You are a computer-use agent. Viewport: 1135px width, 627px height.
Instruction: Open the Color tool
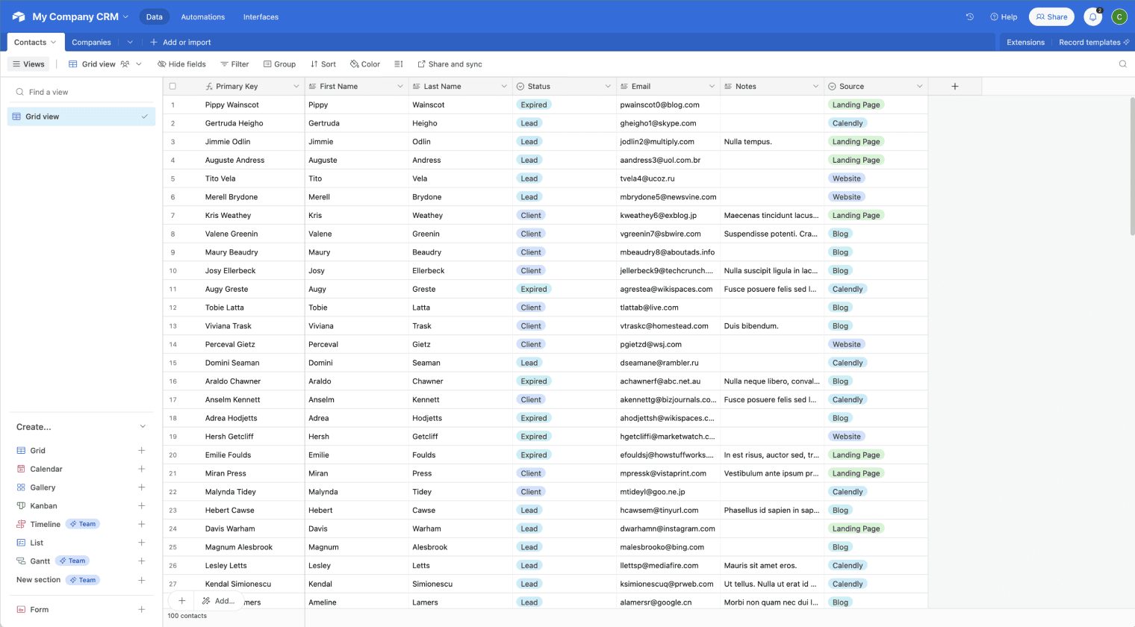pos(365,64)
